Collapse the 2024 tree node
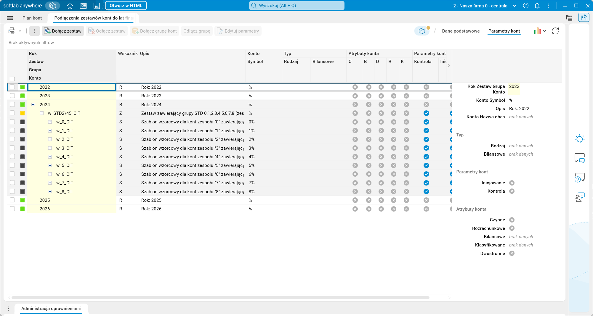 33,104
